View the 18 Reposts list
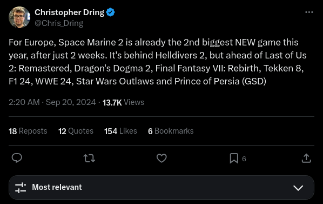 (x=28, y=131)
